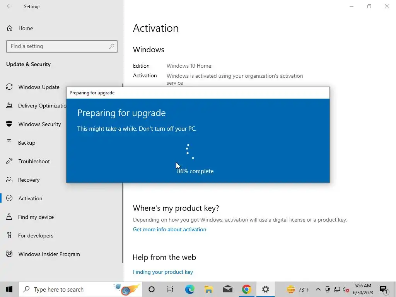Image resolution: width=396 pixels, height=297 pixels.
Task: Click the Windows Insider Program cat icon
Action: click(x=9, y=254)
